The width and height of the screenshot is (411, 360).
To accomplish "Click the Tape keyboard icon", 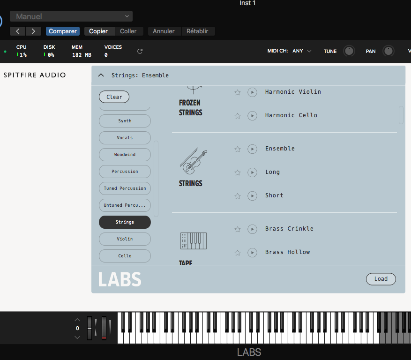I will point(193,240).
